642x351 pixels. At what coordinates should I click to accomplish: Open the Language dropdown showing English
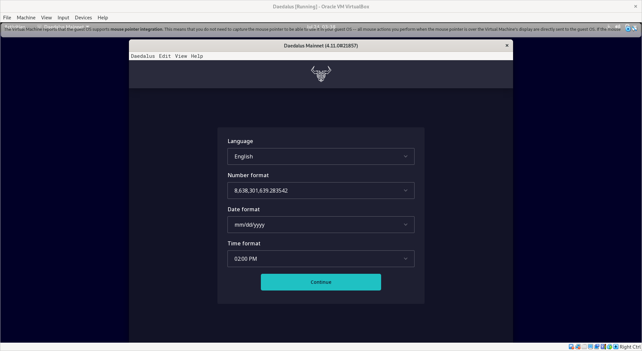[x=321, y=156]
